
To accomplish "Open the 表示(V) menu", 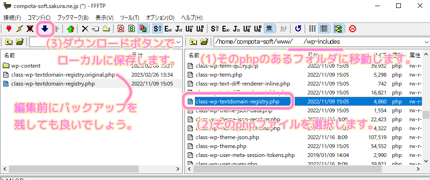I will click(x=104, y=17).
